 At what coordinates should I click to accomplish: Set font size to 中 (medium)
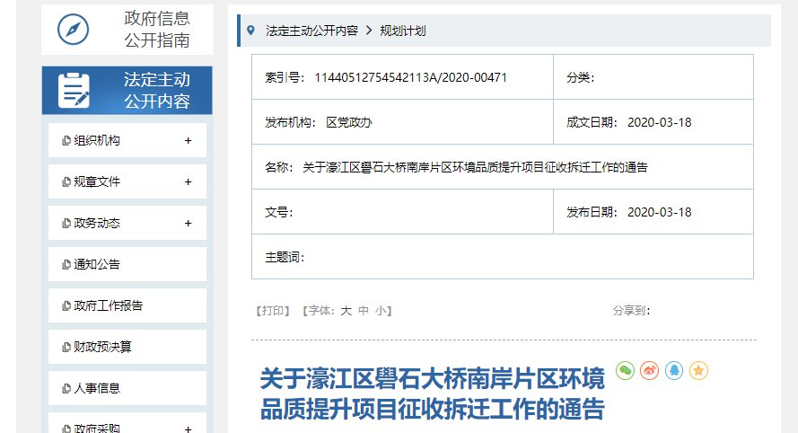pos(364,311)
